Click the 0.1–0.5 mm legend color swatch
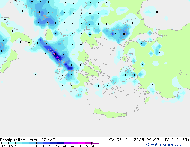Image resolution: width=190 pixels, height=147 pixels. 5,143
